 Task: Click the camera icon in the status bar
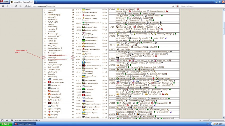coord(12,120)
